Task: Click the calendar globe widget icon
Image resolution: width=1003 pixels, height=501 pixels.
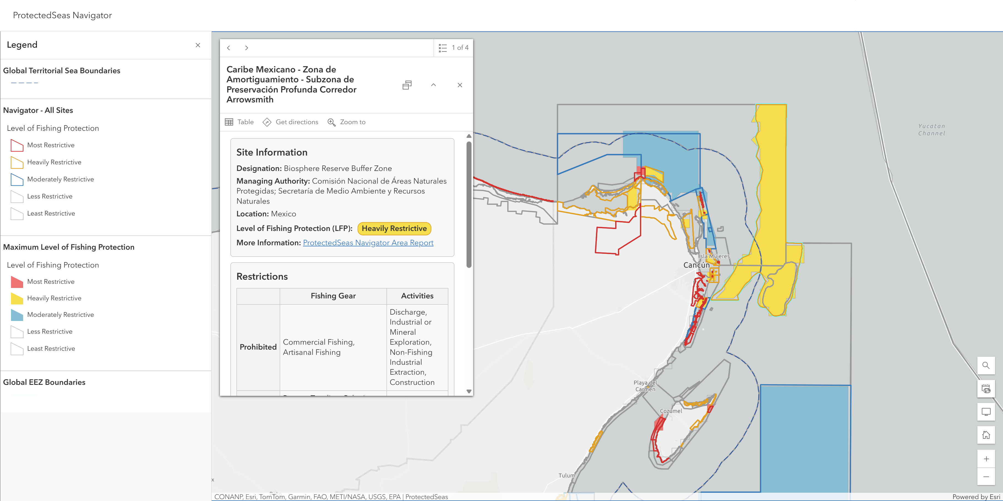Action: [985, 388]
